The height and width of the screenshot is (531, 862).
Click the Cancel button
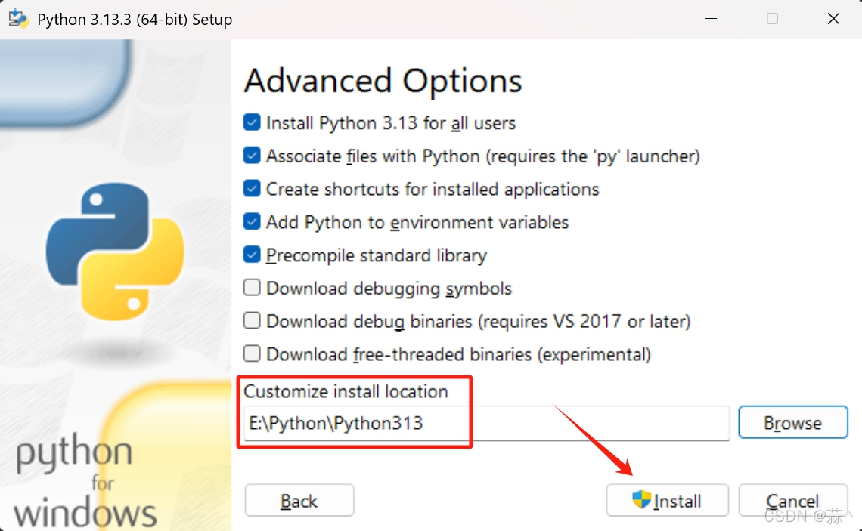[793, 500]
